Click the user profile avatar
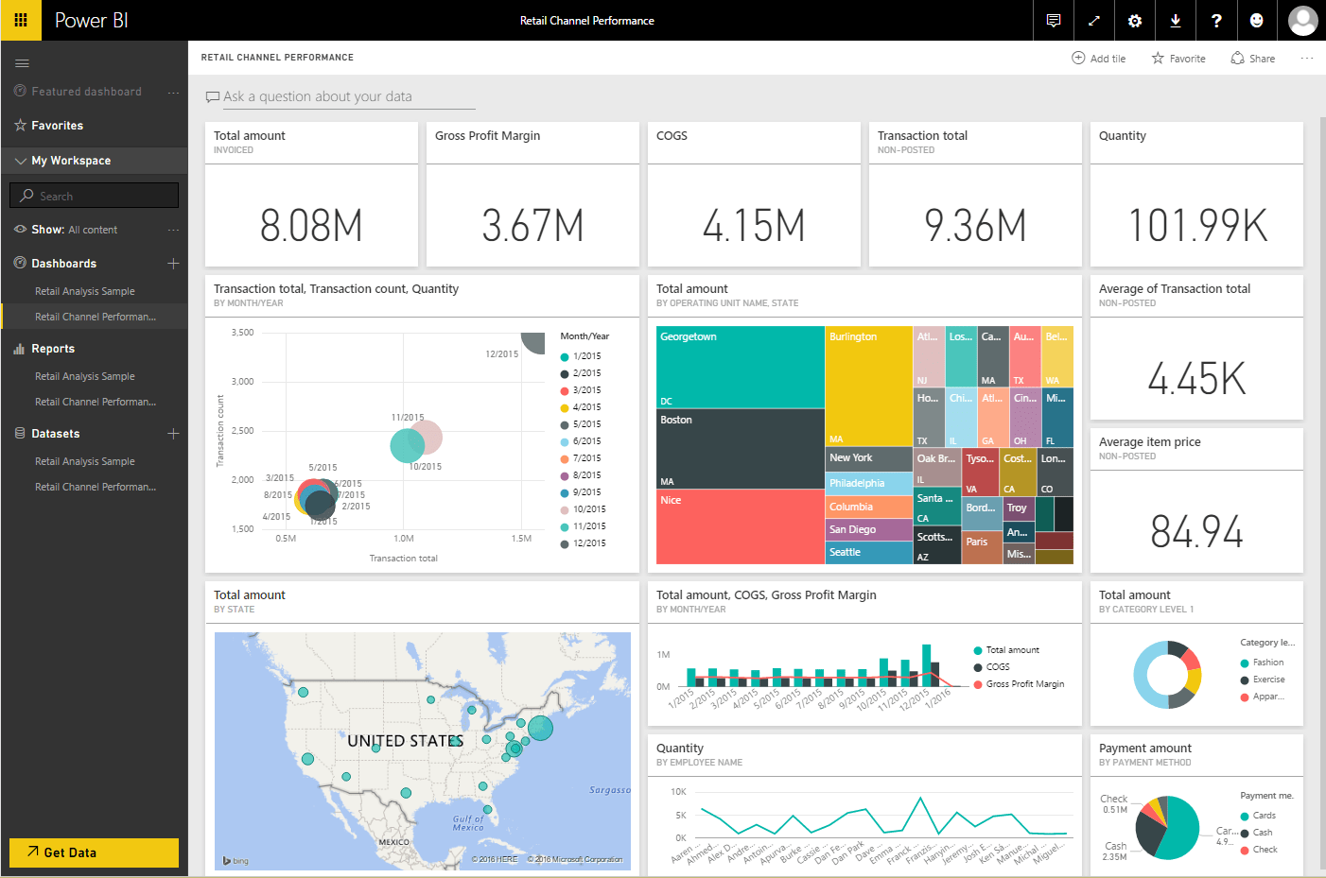The image size is (1326, 878). [x=1302, y=20]
